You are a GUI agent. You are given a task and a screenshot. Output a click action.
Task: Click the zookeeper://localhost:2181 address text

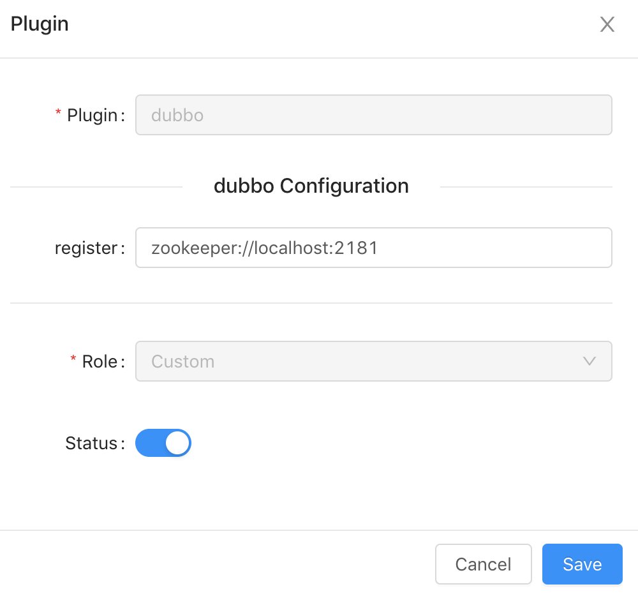(265, 248)
